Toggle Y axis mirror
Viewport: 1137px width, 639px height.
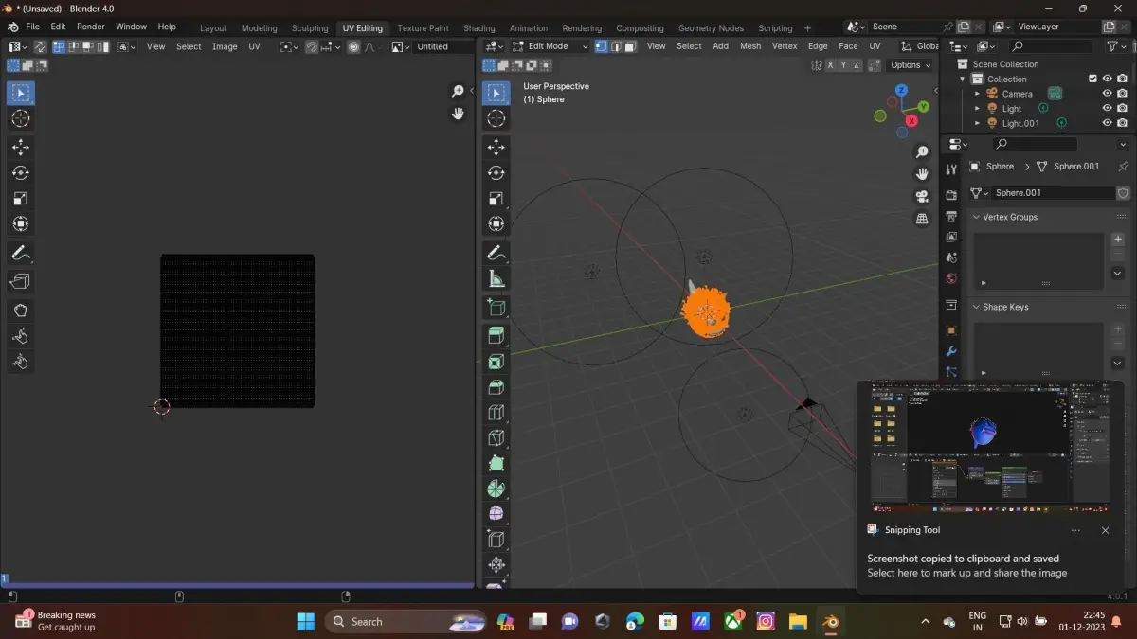pyautogui.click(x=844, y=65)
